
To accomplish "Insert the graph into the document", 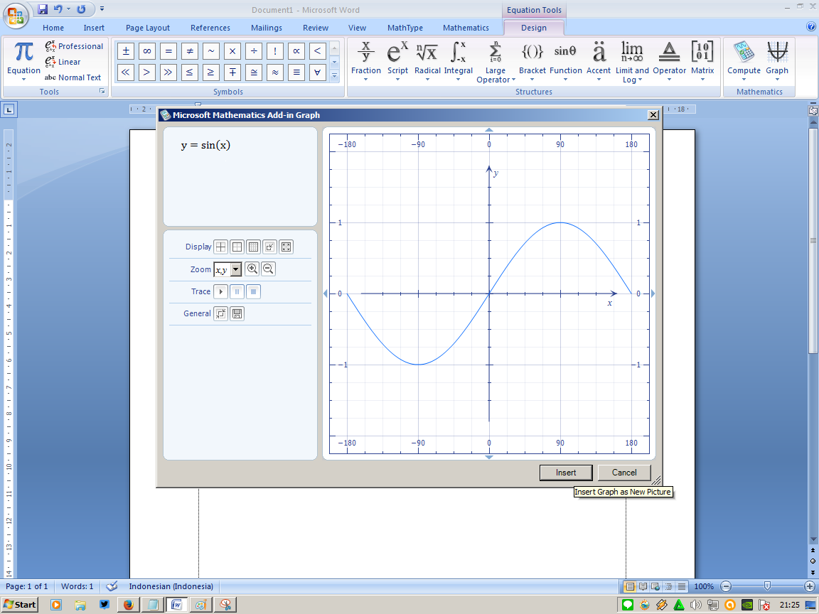I will (566, 473).
